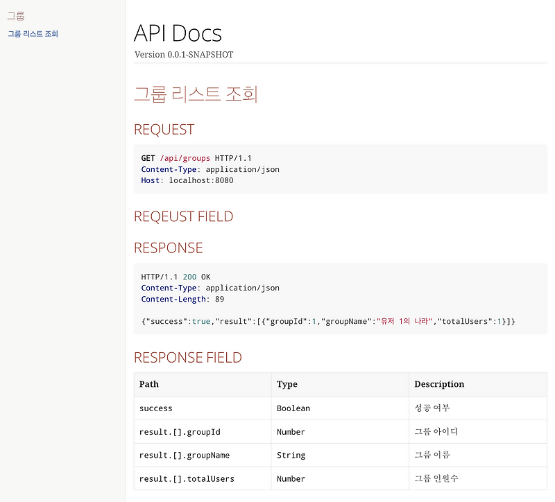This screenshot has height=502, width=555.
Task: Select the success table row
Action: click(x=155, y=408)
